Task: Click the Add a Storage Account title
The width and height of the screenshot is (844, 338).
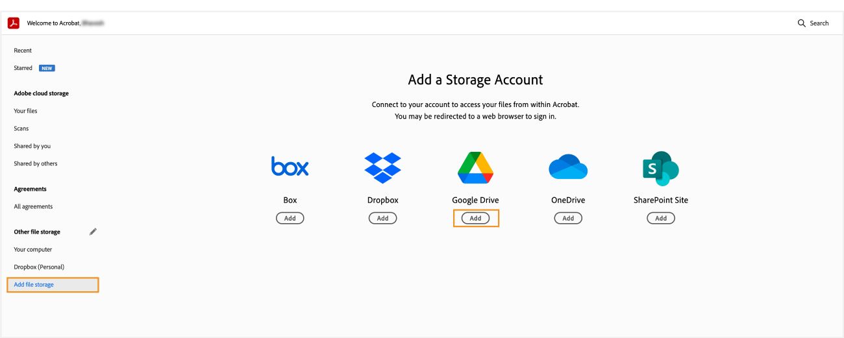Action: pos(475,80)
